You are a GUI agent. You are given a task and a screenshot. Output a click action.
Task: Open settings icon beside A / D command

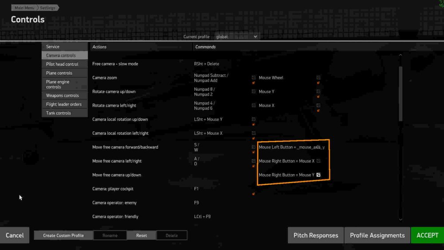[x=254, y=161]
